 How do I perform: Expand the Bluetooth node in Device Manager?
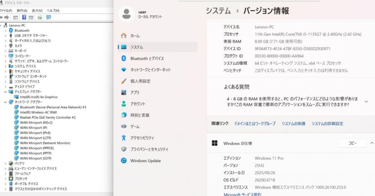[x=5, y=31]
